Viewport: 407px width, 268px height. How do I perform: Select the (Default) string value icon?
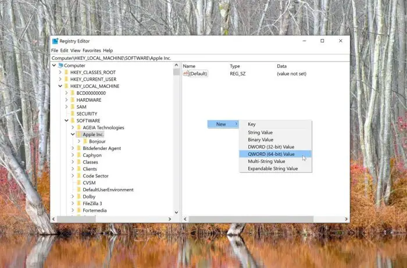pyautogui.click(x=186, y=74)
